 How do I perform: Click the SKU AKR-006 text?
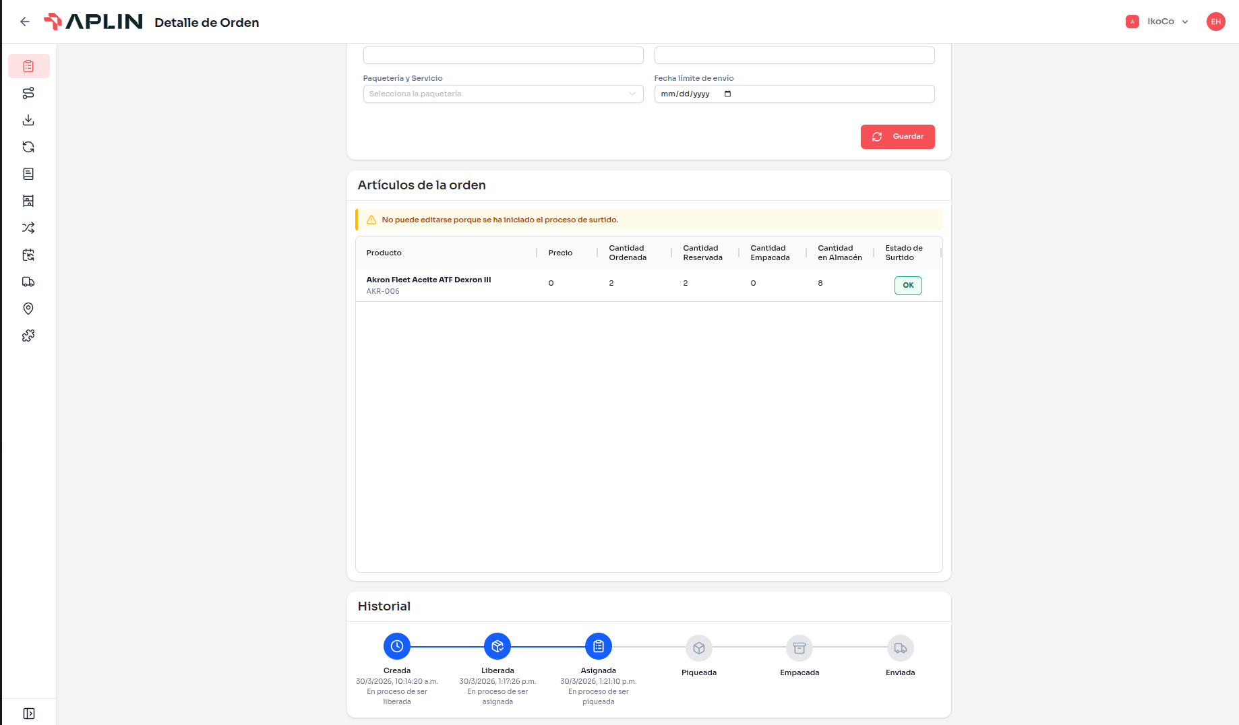click(x=383, y=291)
